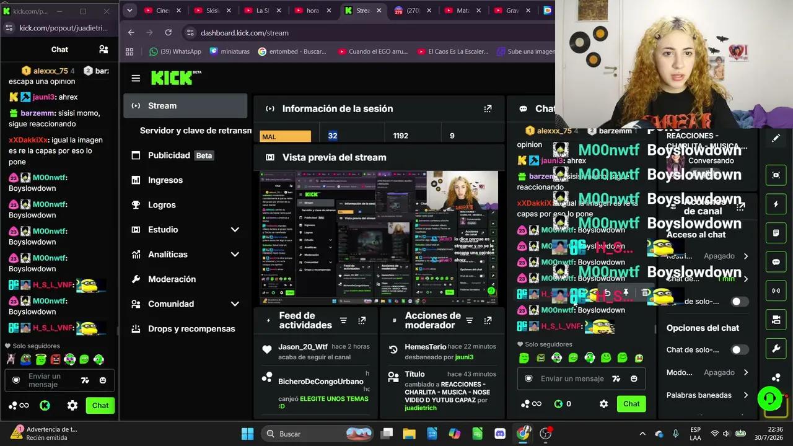Click the taskbar Buscar search box
This screenshot has width=793, height=446.
[317, 434]
